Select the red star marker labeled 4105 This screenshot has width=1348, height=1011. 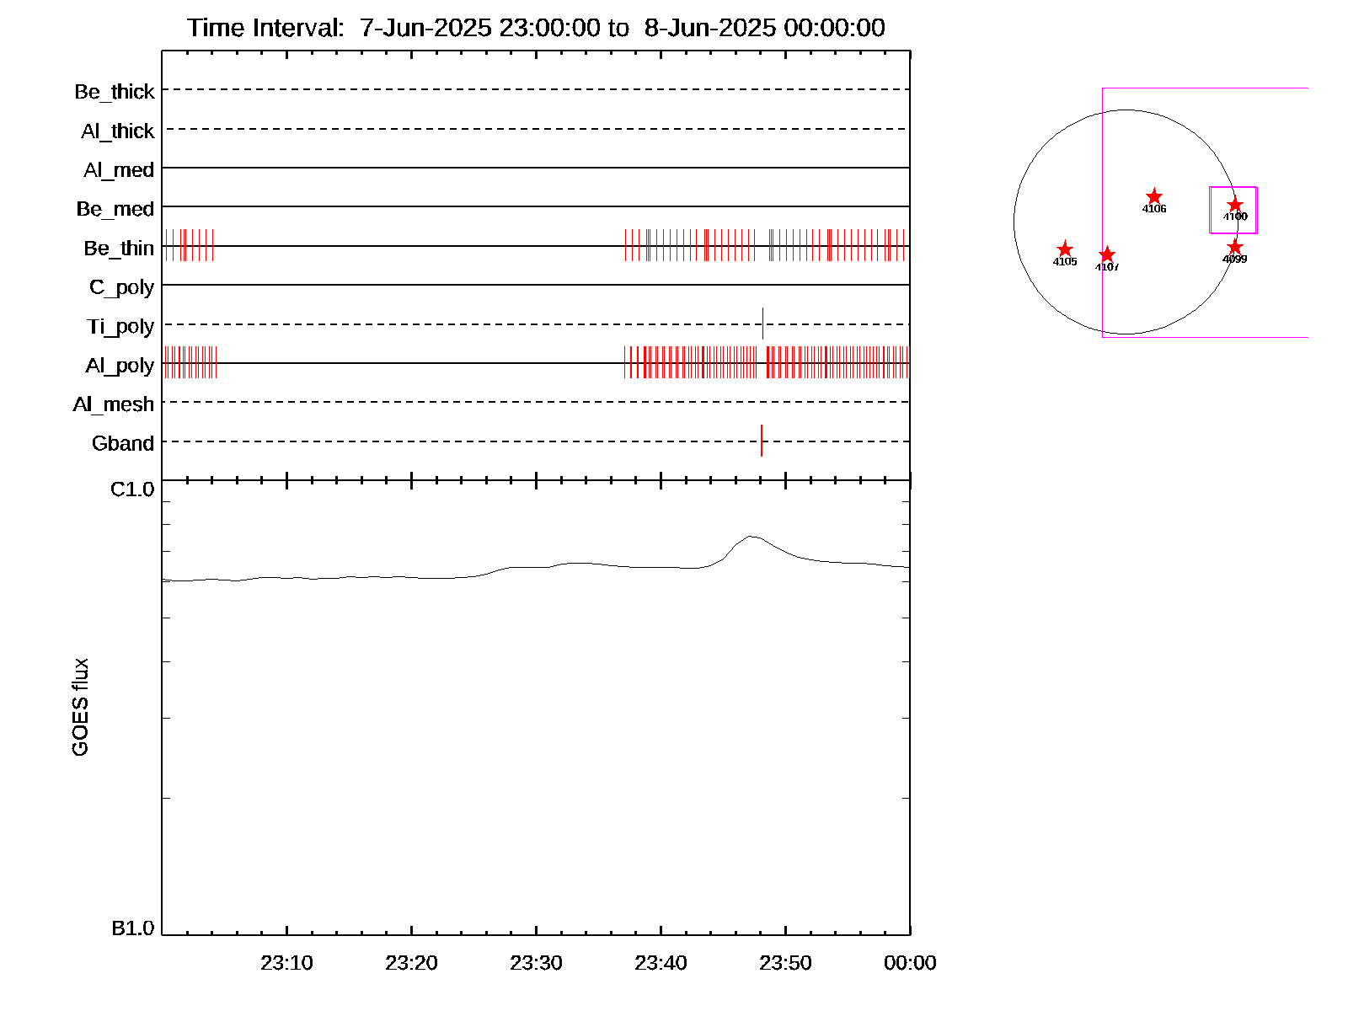point(1065,249)
